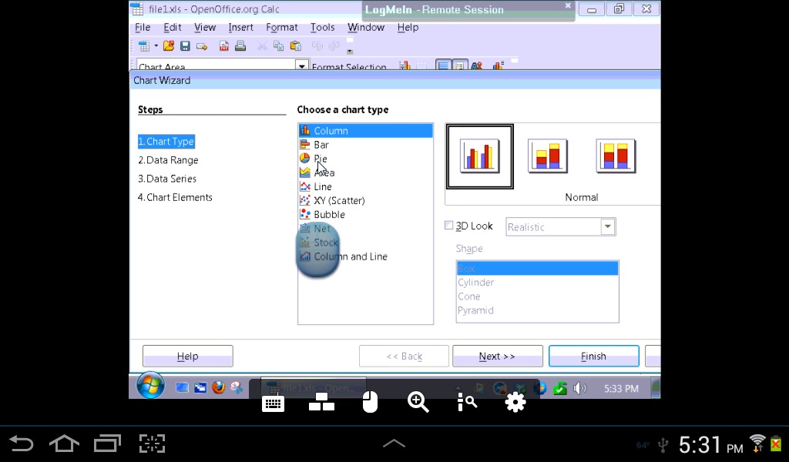Viewport: 789px width, 462px height.
Task: Open the Window menu
Action: click(366, 27)
